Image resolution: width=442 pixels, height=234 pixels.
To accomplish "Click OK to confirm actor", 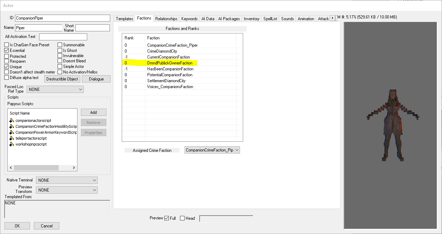I will (17, 226).
